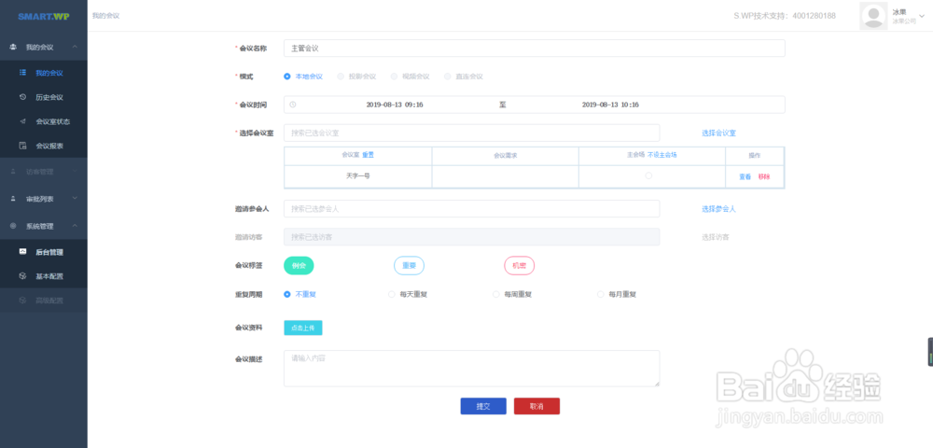Screen dimensions: 933x448
Task: Open 基本配置 in the sidebar
Action: pos(49,276)
